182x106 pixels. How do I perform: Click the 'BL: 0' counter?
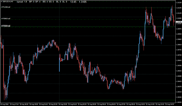point(59,2)
